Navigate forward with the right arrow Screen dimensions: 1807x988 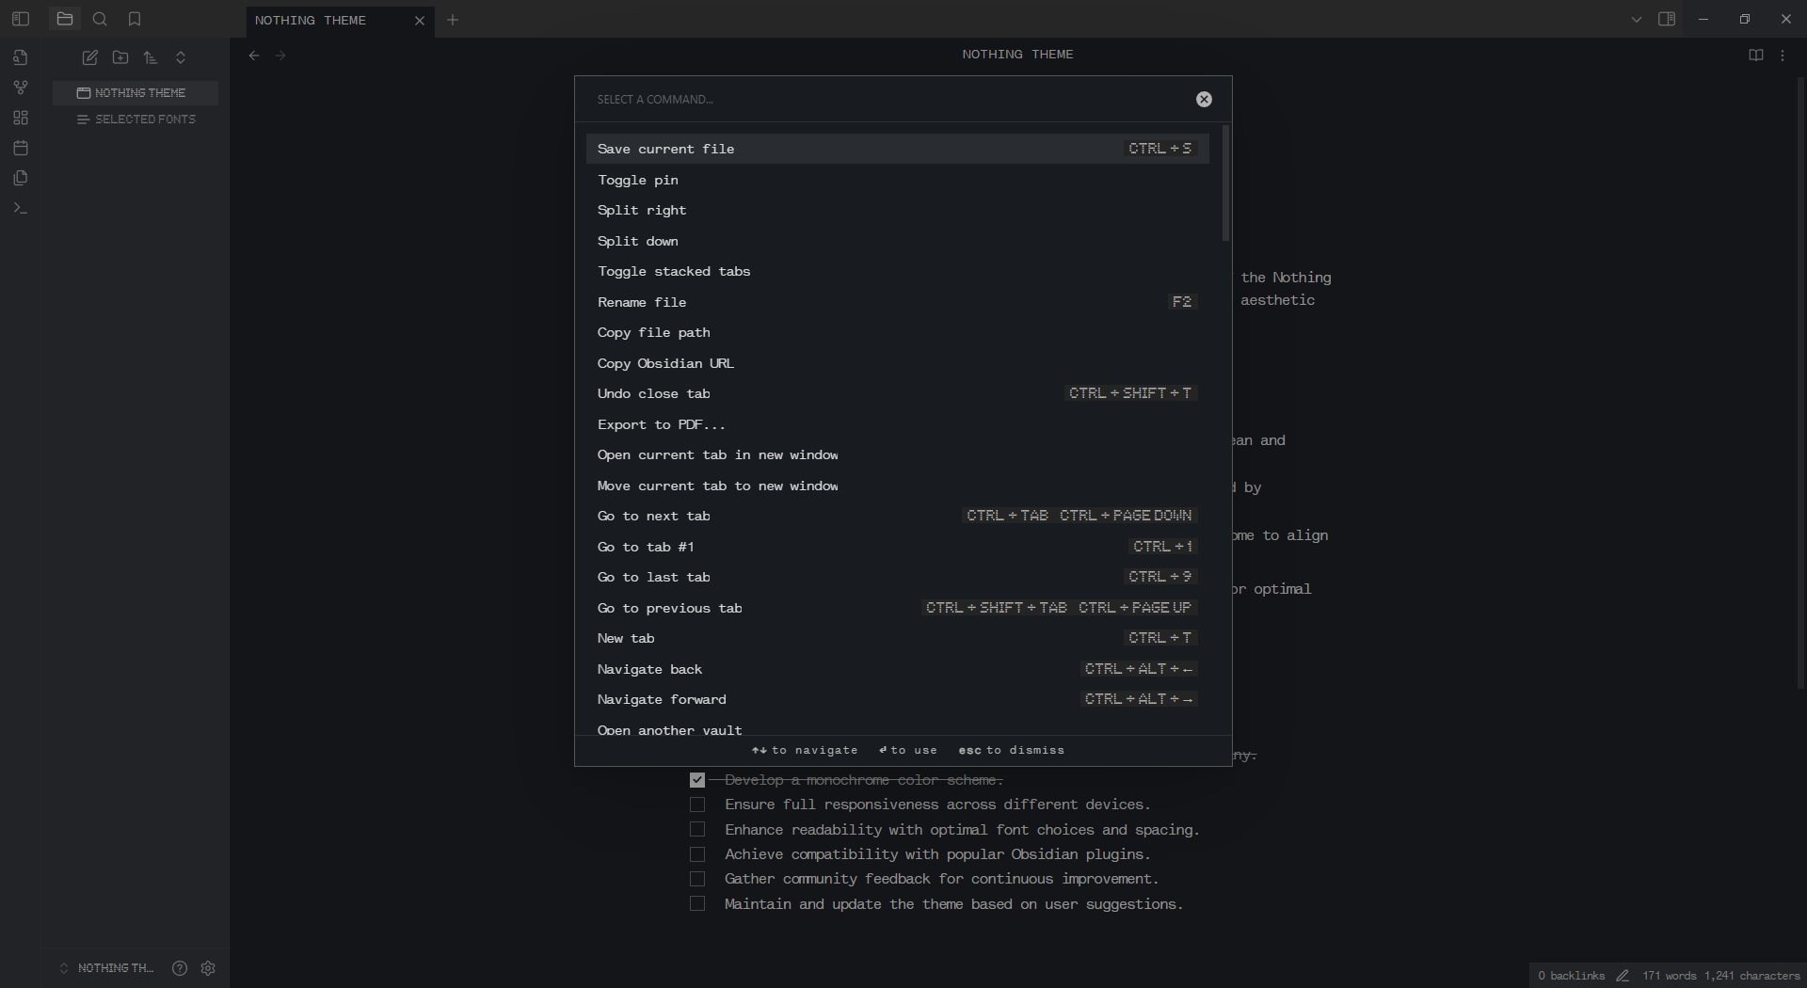click(280, 56)
